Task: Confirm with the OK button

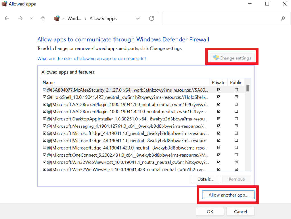Action: 210,211
